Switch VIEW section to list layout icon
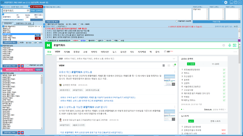This screenshot has height=136, width=243. pyautogui.click(x=164, y=66)
